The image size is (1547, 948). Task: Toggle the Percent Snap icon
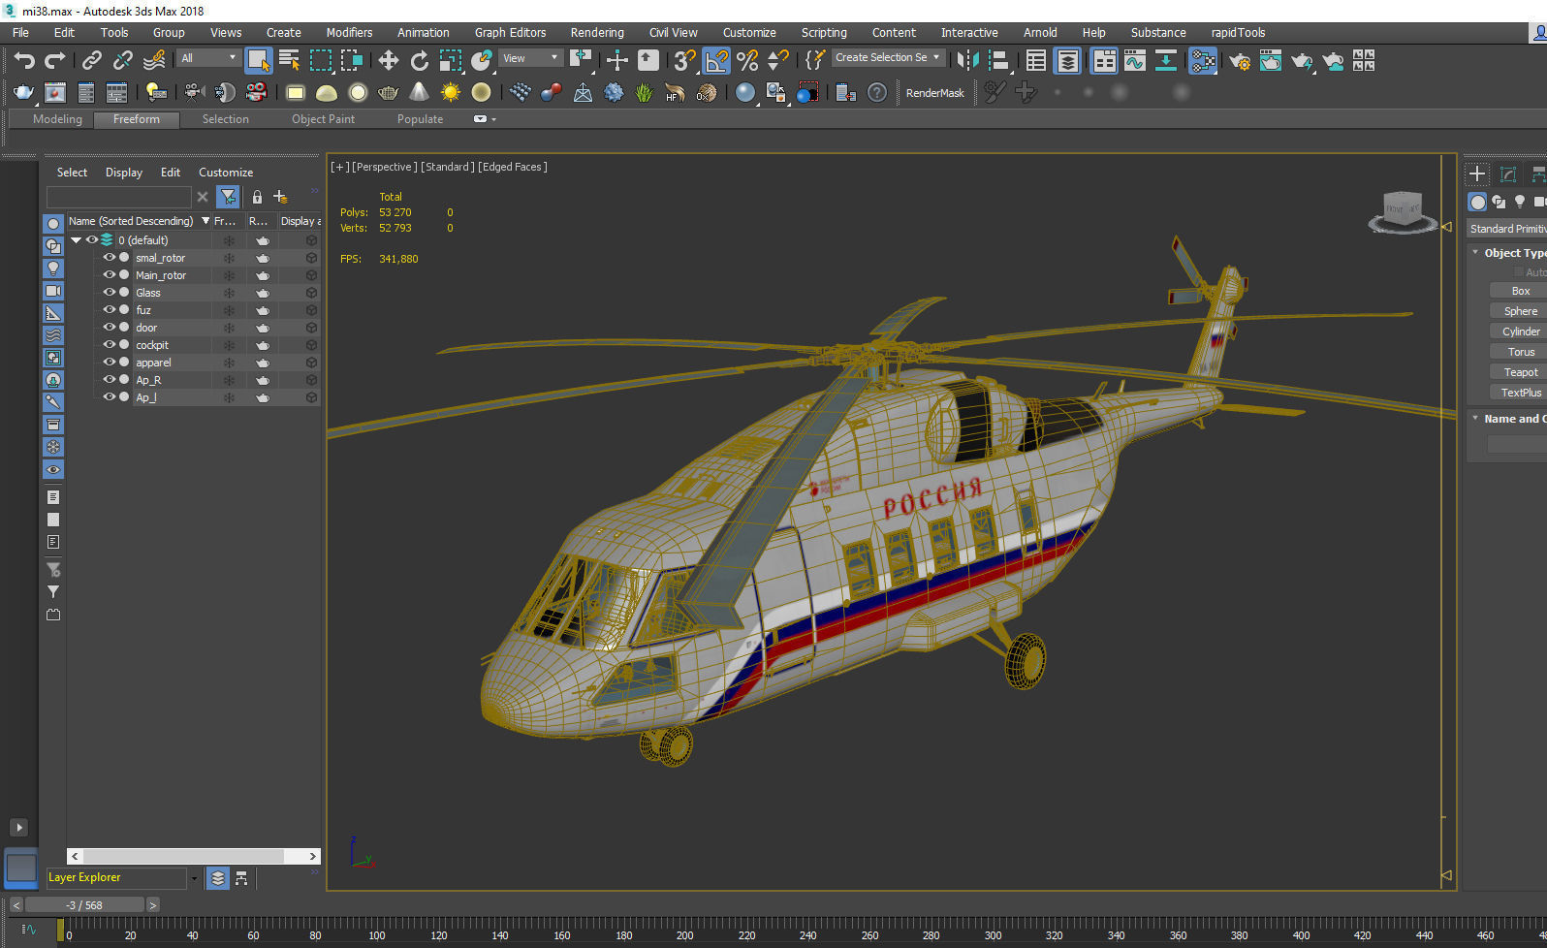(x=747, y=61)
